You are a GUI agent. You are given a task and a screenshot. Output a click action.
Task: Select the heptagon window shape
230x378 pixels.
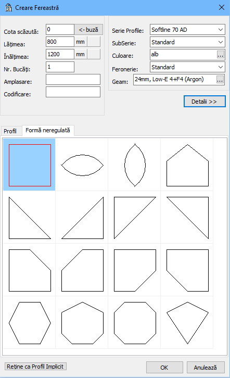pos(82,323)
